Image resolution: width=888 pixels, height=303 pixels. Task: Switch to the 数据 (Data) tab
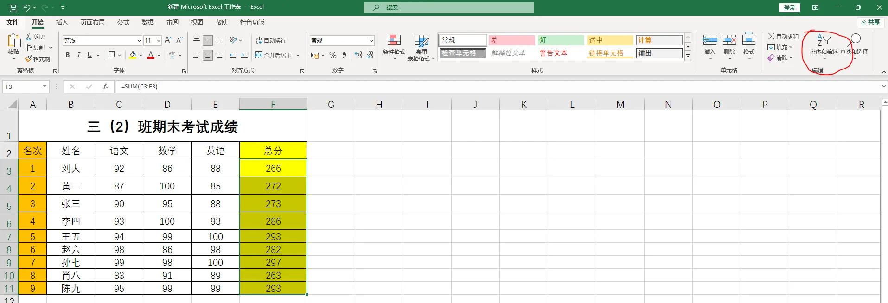coord(148,22)
